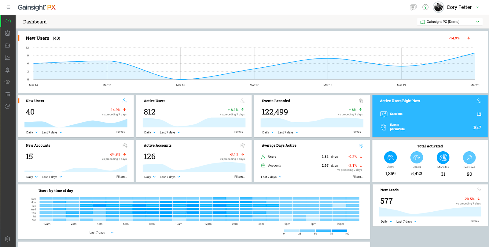489x247 pixels.
Task: Open Daily dropdown in New Users card
Action: (32, 132)
